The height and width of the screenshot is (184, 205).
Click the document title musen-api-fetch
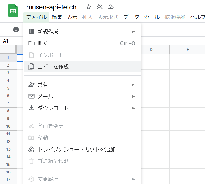point(51,7)
